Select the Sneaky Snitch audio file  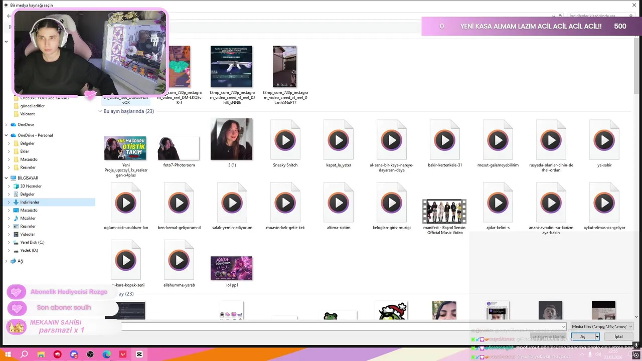pyautogui.click(x=285, y=144)
